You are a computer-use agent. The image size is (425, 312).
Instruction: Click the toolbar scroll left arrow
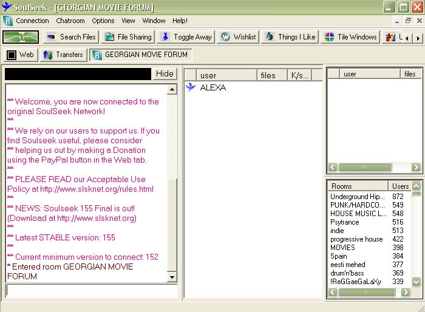407,38
